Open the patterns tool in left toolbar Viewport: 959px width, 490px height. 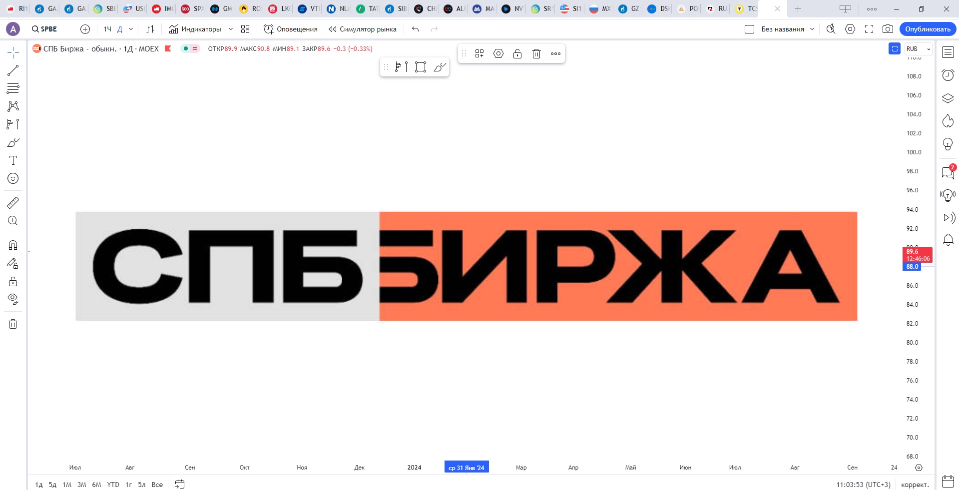click(13, 106)
